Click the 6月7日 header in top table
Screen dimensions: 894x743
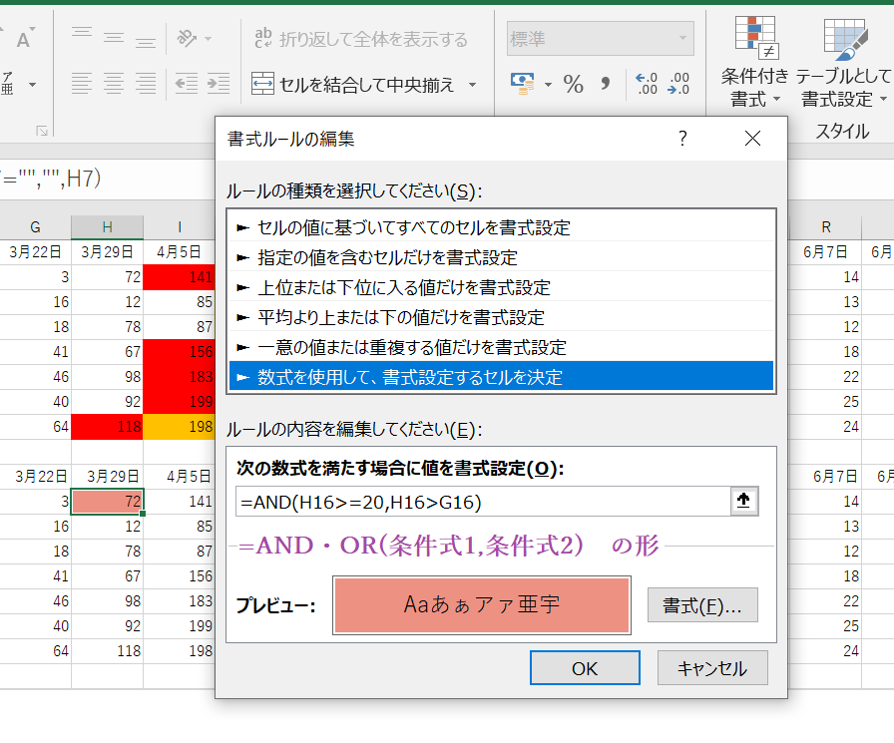(825, 252)
